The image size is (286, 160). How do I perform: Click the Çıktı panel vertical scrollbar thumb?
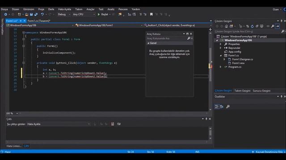pyautogui.click(x=210, y=133)
